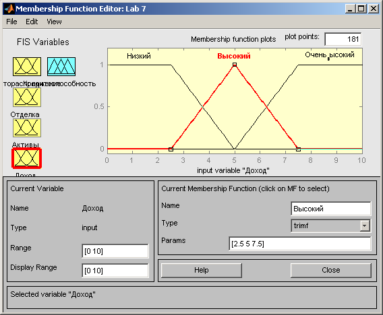Close the window with the X button

374,9
